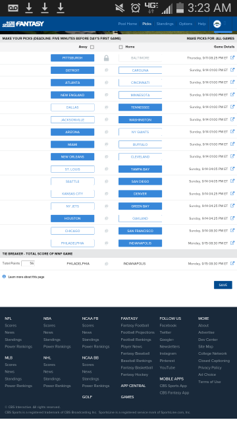Image resolution: width=237 pixels, height=422 pixels.
Task: Open game details icon in Philadelphia picks row
Action: (232, 243)
